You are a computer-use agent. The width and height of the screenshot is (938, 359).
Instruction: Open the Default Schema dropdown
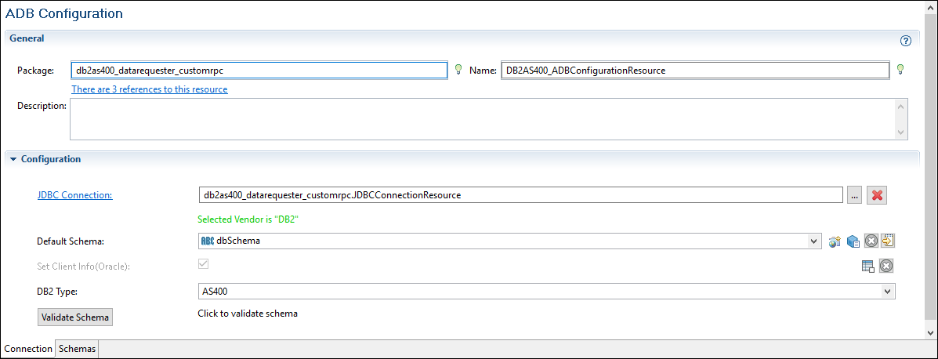point(814,241)
